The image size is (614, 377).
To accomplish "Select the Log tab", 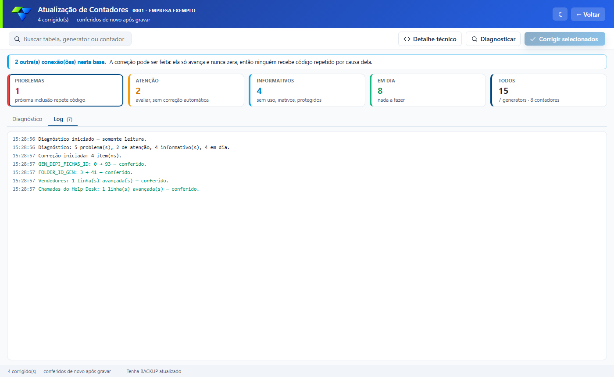I will [63, 119].
